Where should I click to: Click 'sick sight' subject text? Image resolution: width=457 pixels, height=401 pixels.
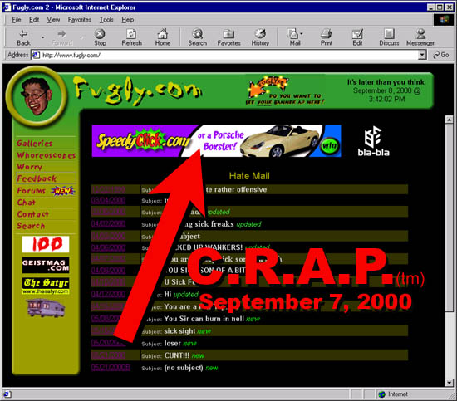pyautogui.click(x=179, y=331)
